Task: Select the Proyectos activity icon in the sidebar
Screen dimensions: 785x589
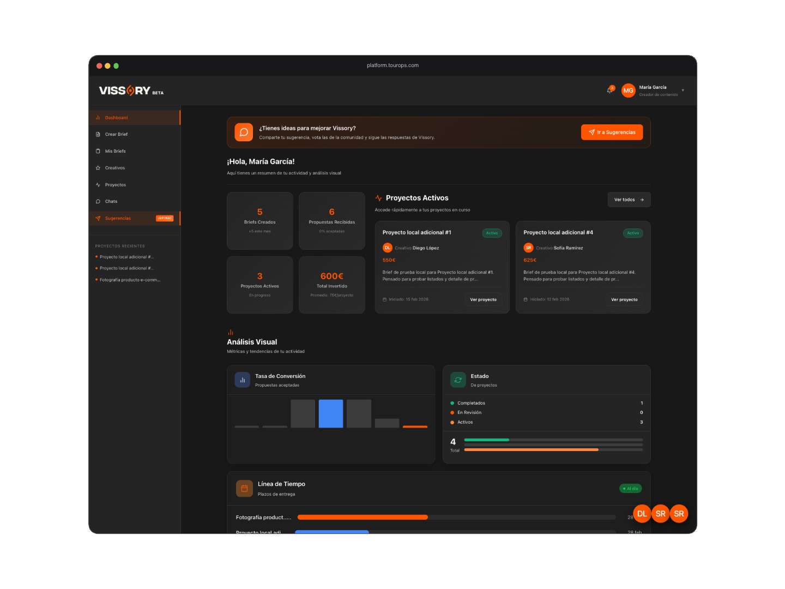Action: point(99,184)
